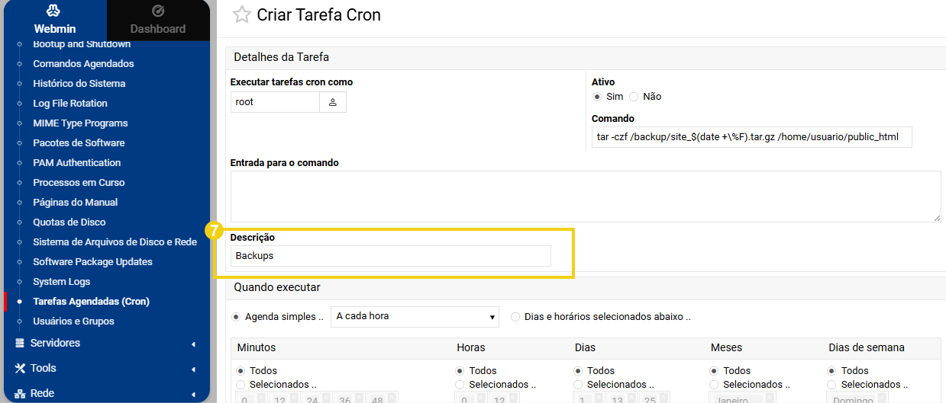Select Agenda simples radio button
The width and height of the screenshot is (946, 403).
[237, 317]
